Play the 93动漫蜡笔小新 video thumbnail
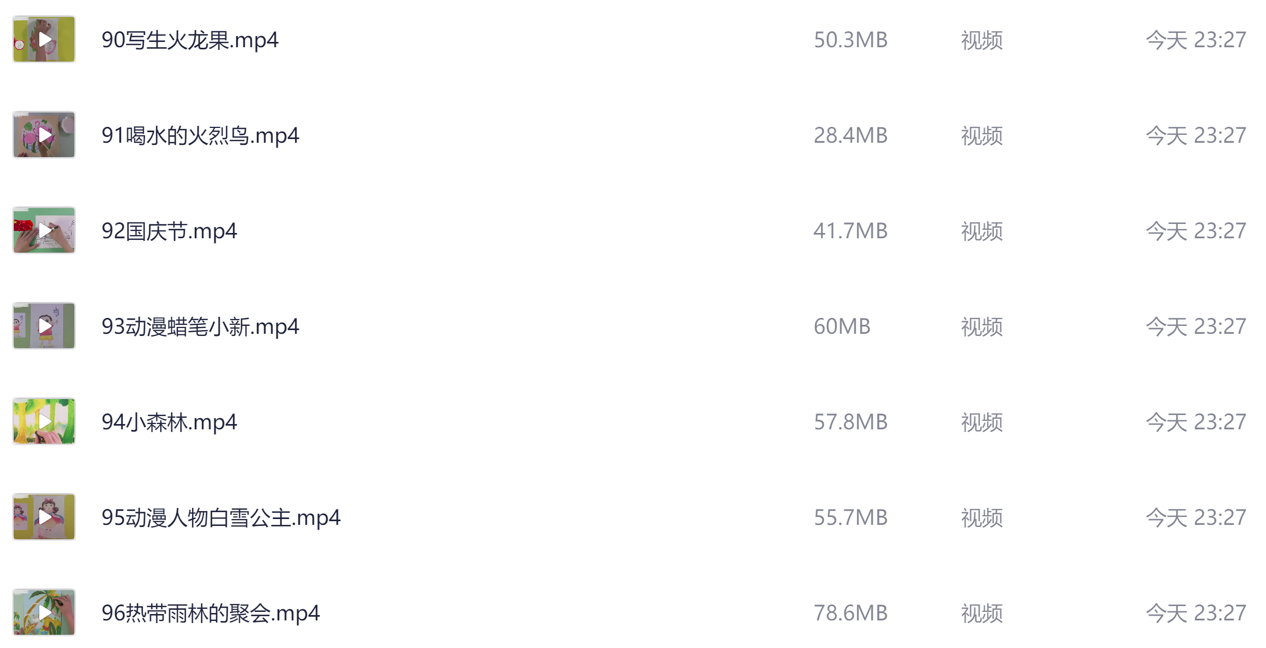This screenshot has height=648, width=1266. pos(44,326)
